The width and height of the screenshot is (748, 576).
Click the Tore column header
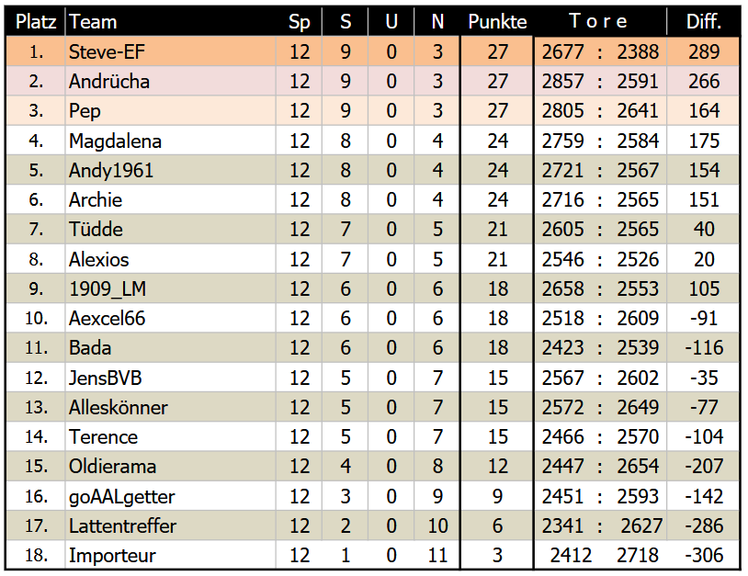(598, 22)
